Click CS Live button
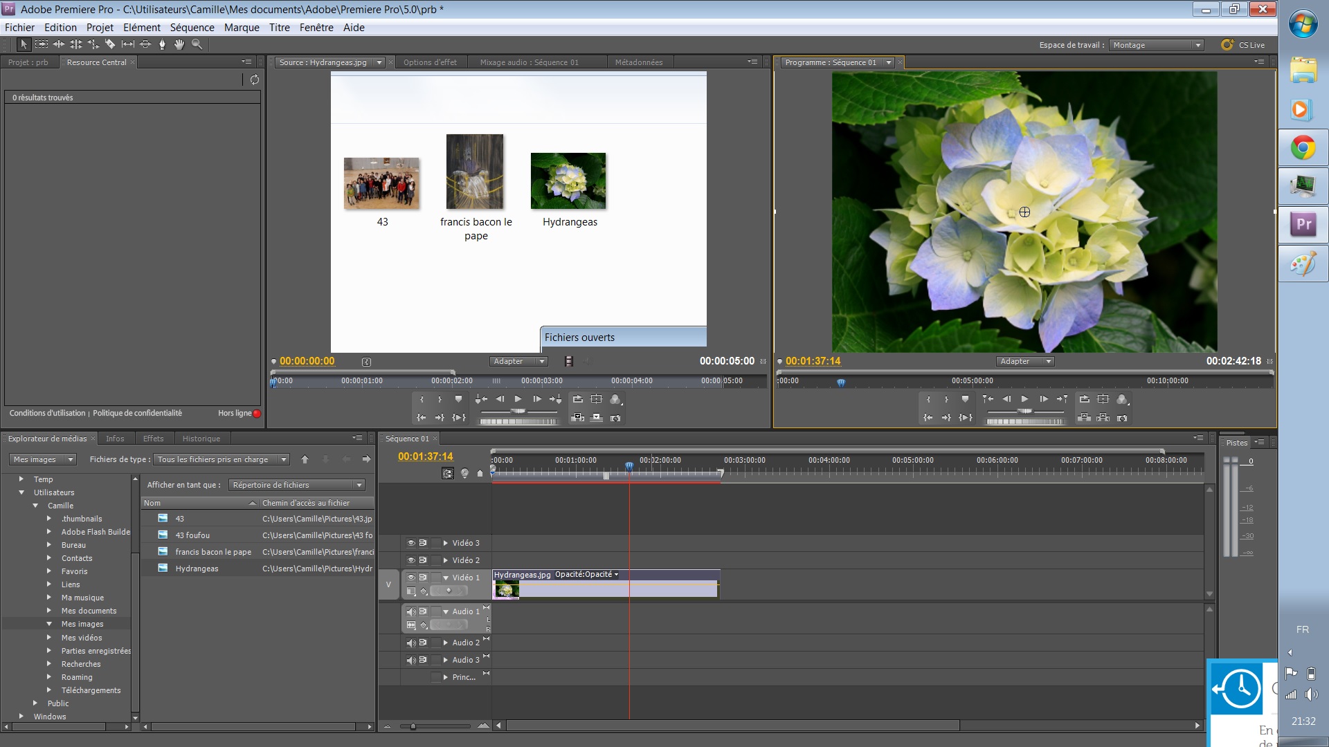 click(1243, 45)
